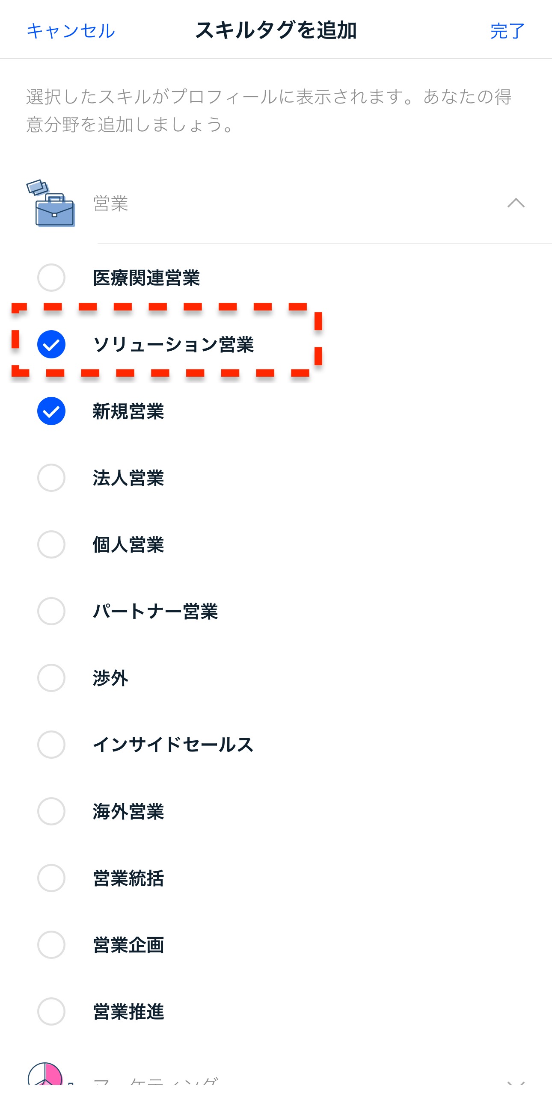Uncheck the 新規営業 checkbox
This screenshot has height=1097, width=552.
[x=51, y=411]
